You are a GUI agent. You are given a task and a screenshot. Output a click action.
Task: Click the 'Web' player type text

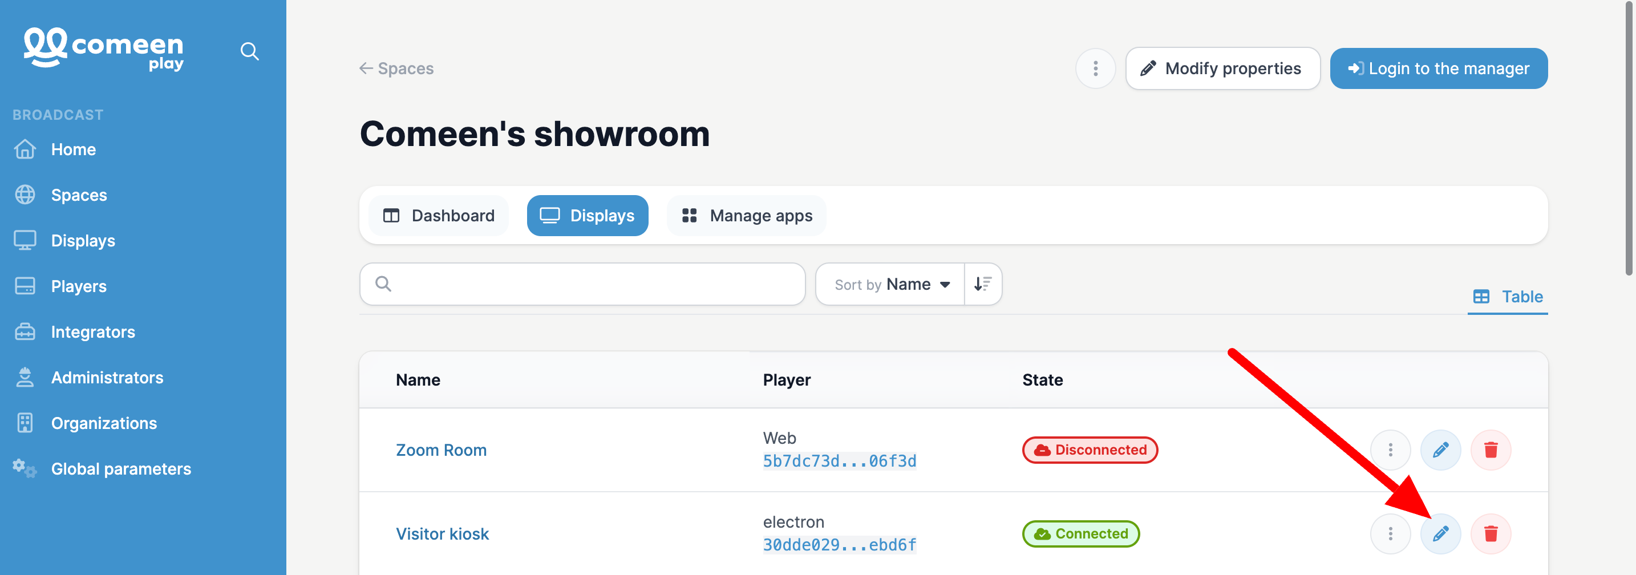tap(779, 439)
